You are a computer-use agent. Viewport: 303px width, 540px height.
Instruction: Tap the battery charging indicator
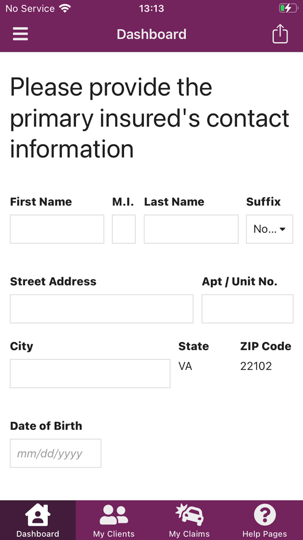tap(287, 7)
